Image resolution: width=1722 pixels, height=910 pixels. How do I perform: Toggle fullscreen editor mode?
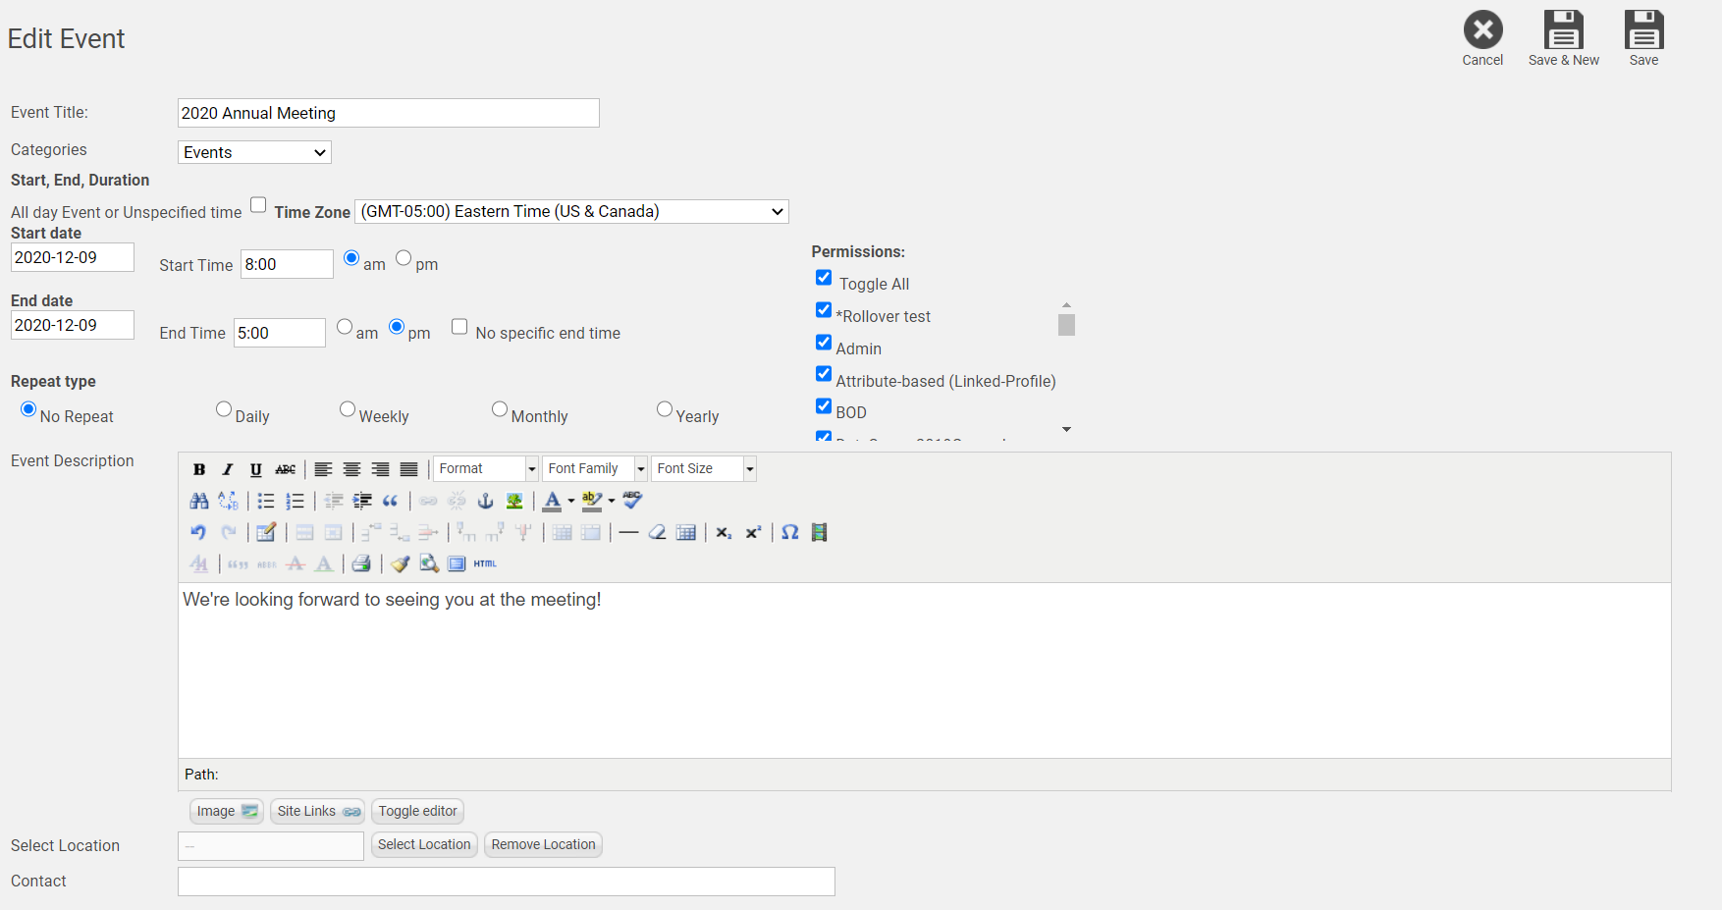point(457,563)
